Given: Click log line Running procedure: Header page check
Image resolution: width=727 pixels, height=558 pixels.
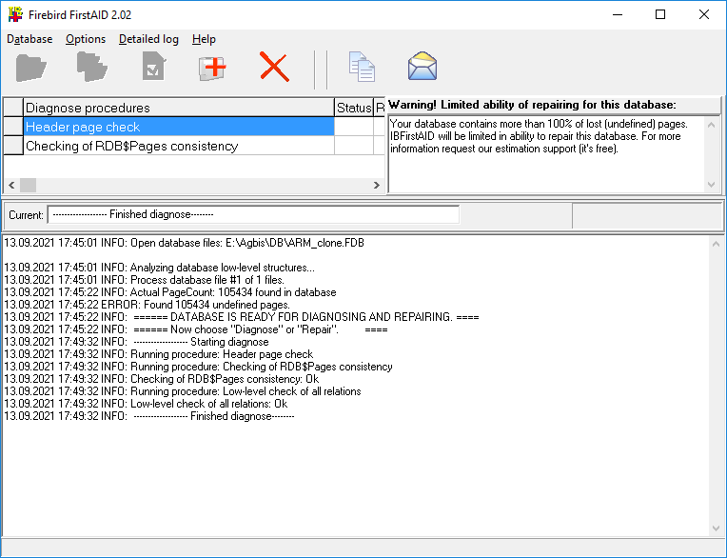Looking at the screenshot, I should (x=159, y=354).
